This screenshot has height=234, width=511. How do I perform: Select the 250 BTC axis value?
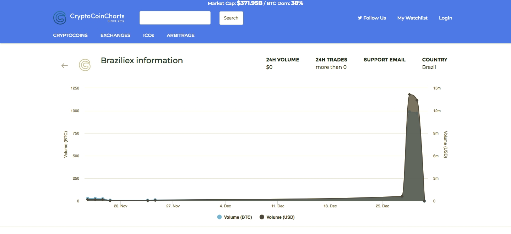76,179
